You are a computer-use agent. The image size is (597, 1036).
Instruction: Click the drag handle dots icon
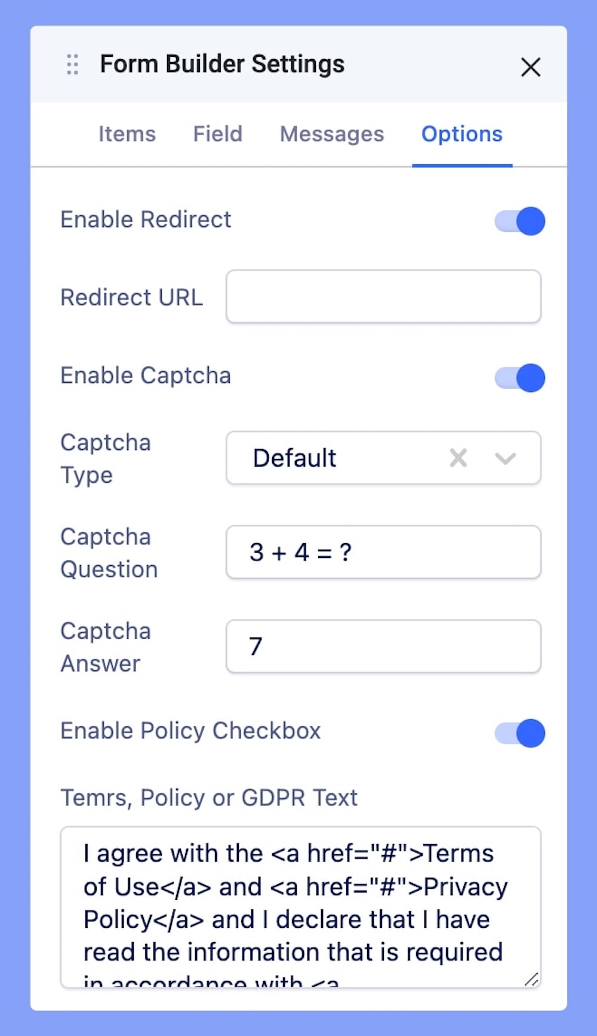tap(72, 65)
